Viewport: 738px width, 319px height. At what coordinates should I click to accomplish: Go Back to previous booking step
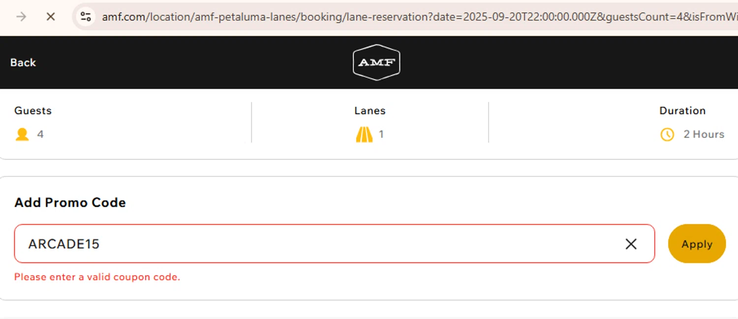[x=23, y=62]
